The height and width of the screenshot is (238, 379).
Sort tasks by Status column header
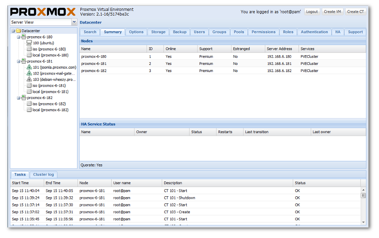click(327, 183)
